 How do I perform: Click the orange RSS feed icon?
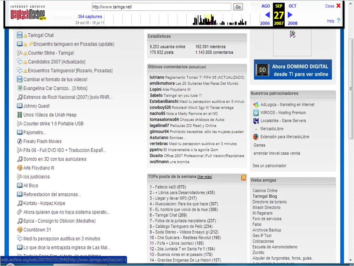point(244,178)
